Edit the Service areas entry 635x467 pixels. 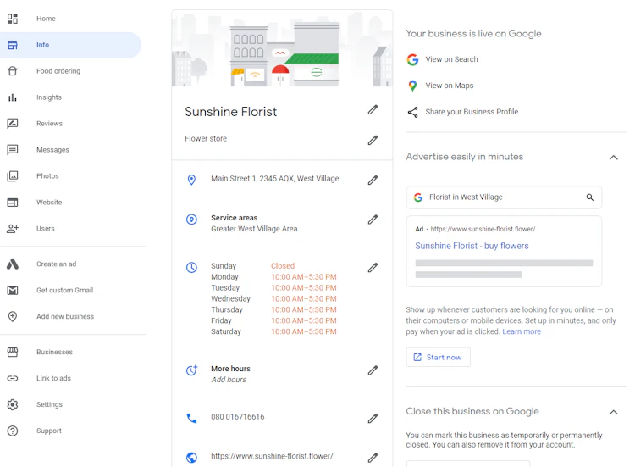pos(373,220)
